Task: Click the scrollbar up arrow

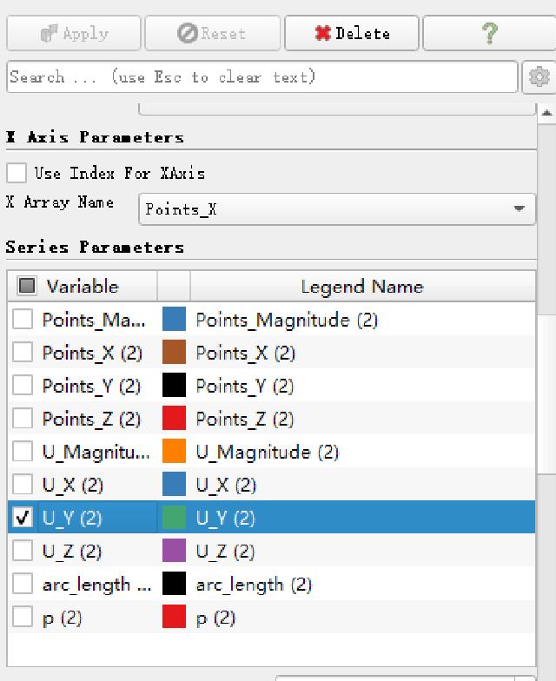Action: point(546,113)
